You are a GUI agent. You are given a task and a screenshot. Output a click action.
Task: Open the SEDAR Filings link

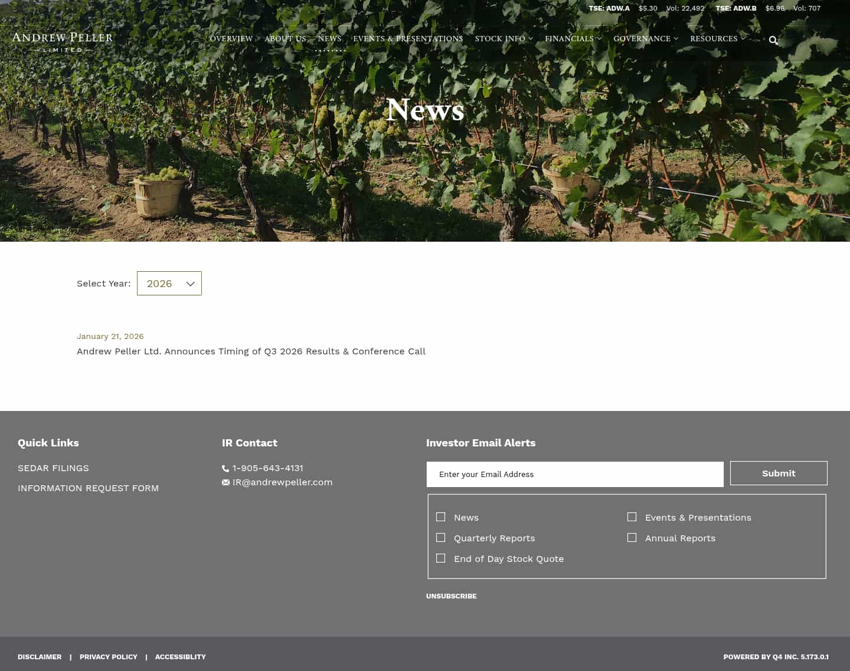[53, 468]
